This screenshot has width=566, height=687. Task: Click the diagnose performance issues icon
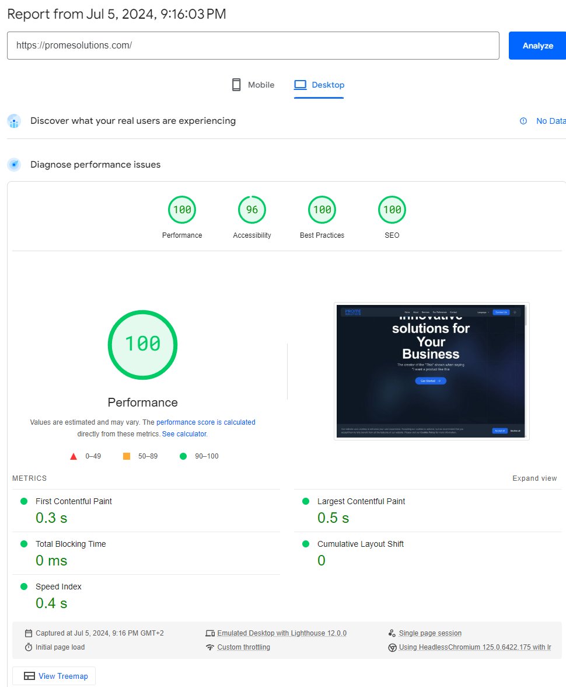(14, 165)
